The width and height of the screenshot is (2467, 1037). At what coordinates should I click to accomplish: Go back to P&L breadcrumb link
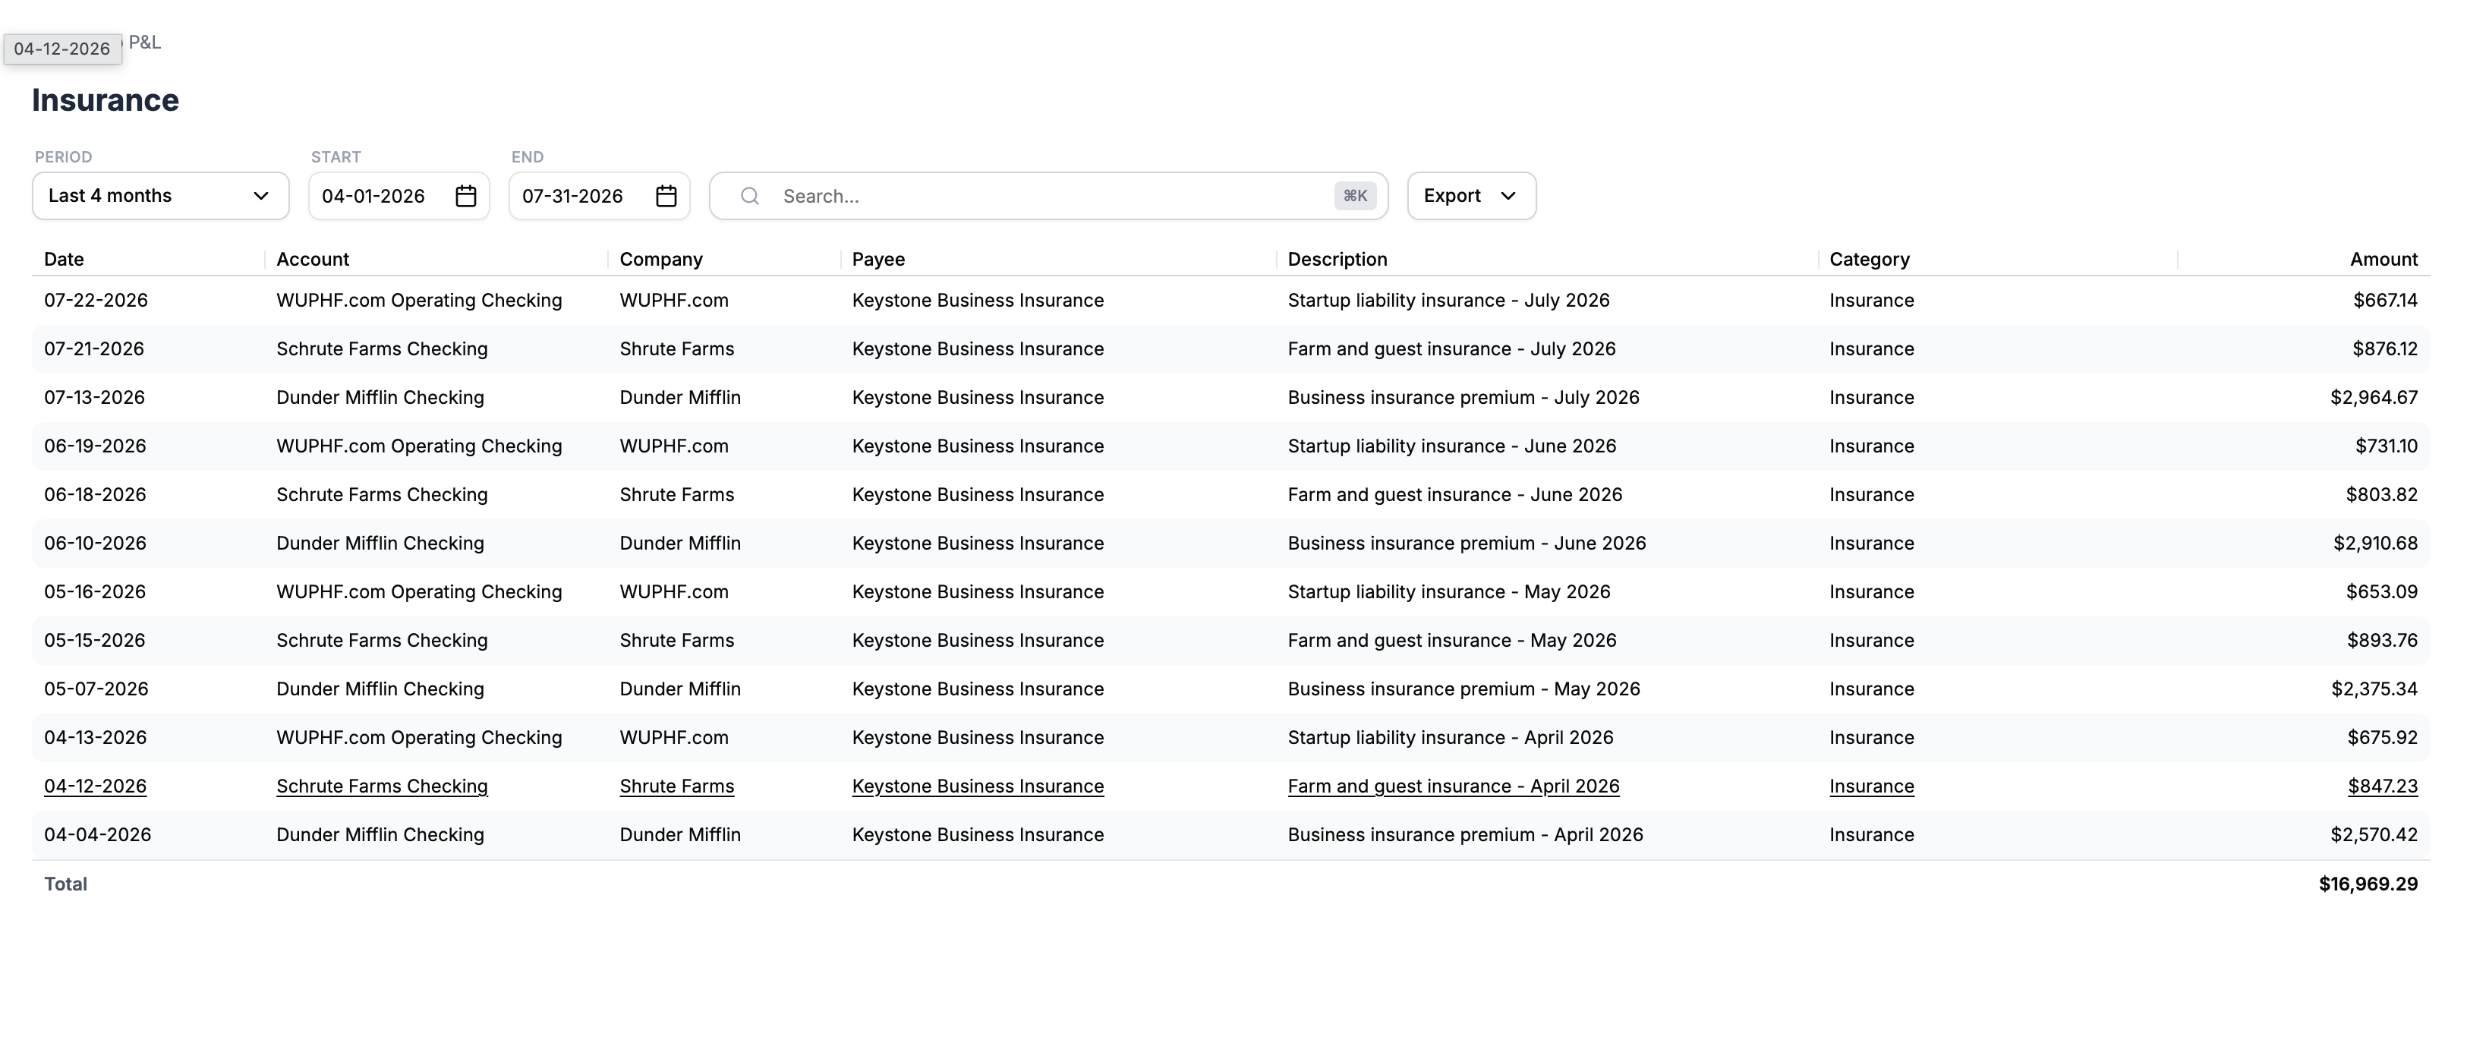coord(145,42)
